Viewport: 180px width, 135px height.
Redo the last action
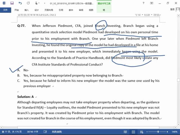[29, 3]
